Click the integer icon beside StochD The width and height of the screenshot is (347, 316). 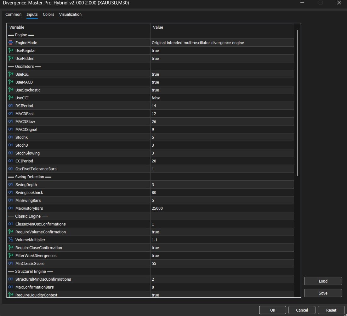click(x=10, y=145)
